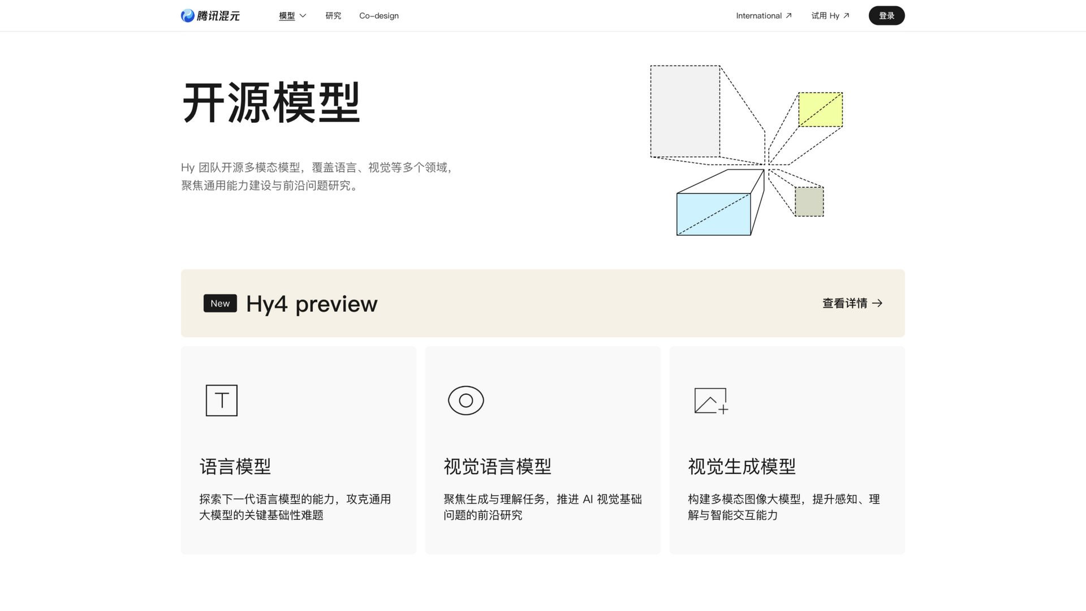Viewport: 1086px width, 611px height.
Task: Click the boxed T language model icon
Action: tap(222, 401)
